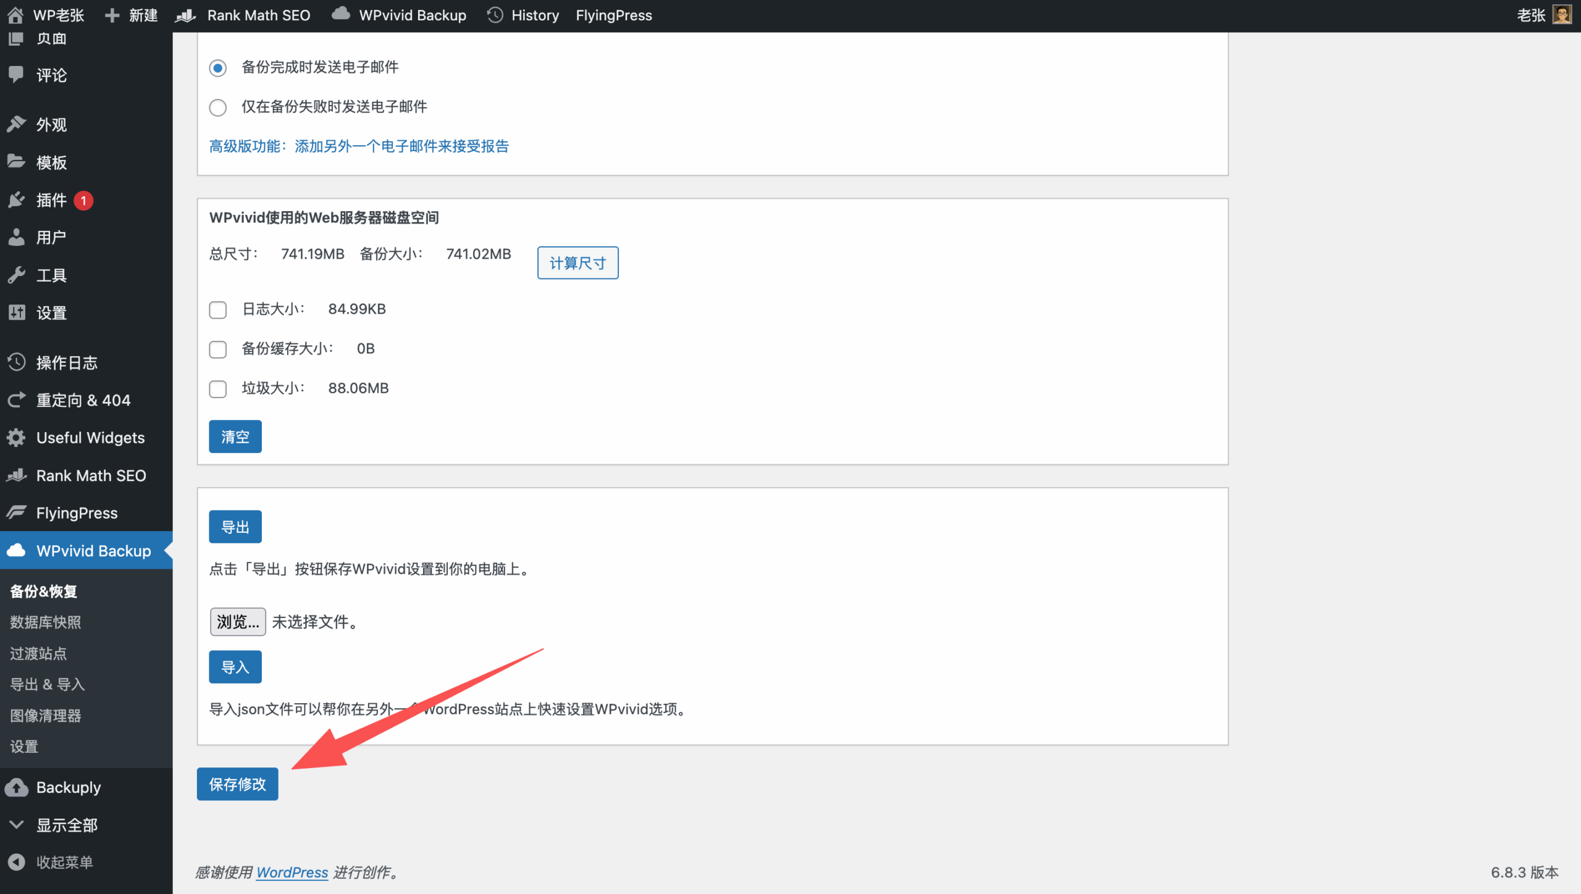1581x894 pixels.
Task: Click the 老张 user avatar
Action: point(1562,15)
